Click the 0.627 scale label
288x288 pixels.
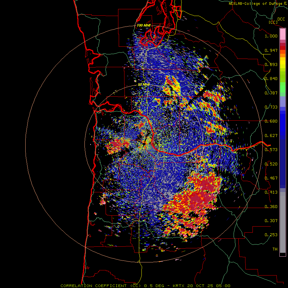(x=271, y=136)
